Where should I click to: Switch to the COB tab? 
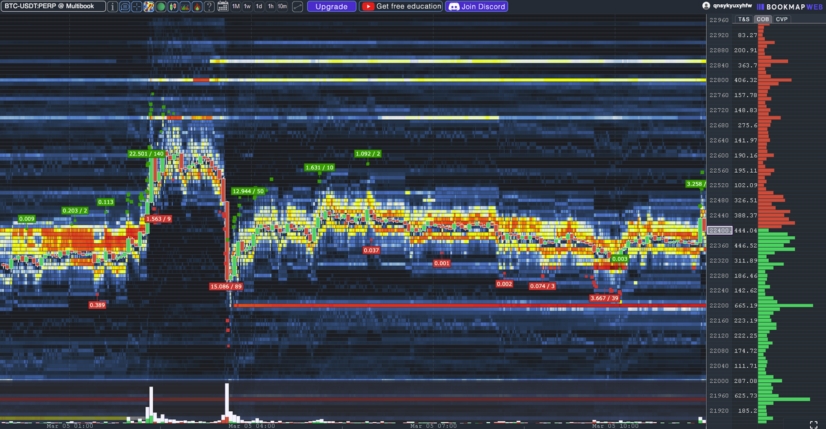762,19
